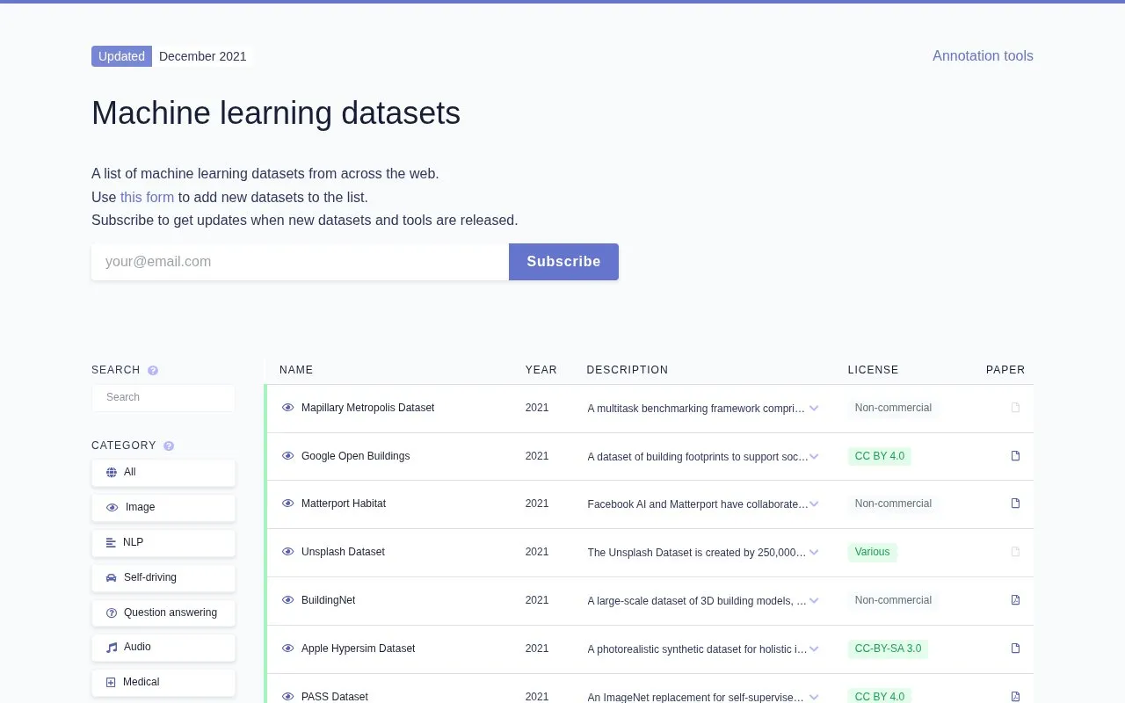Expand description of Apple Hypersim Dataset

814,649
